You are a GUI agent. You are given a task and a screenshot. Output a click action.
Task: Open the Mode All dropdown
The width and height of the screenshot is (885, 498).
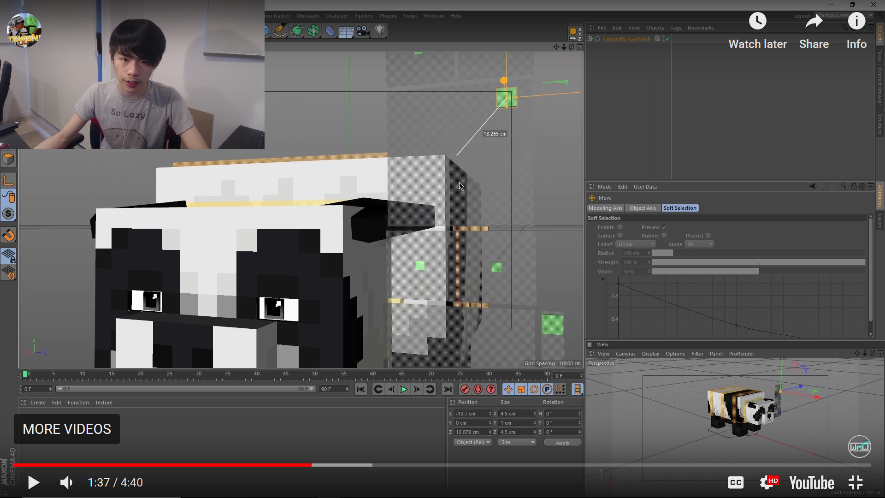[699, 244]
